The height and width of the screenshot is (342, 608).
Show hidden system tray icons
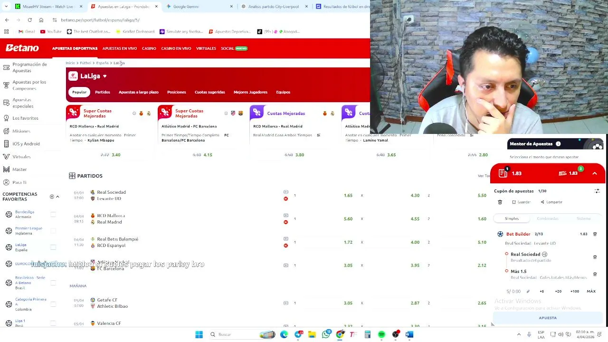pos(519,334)
